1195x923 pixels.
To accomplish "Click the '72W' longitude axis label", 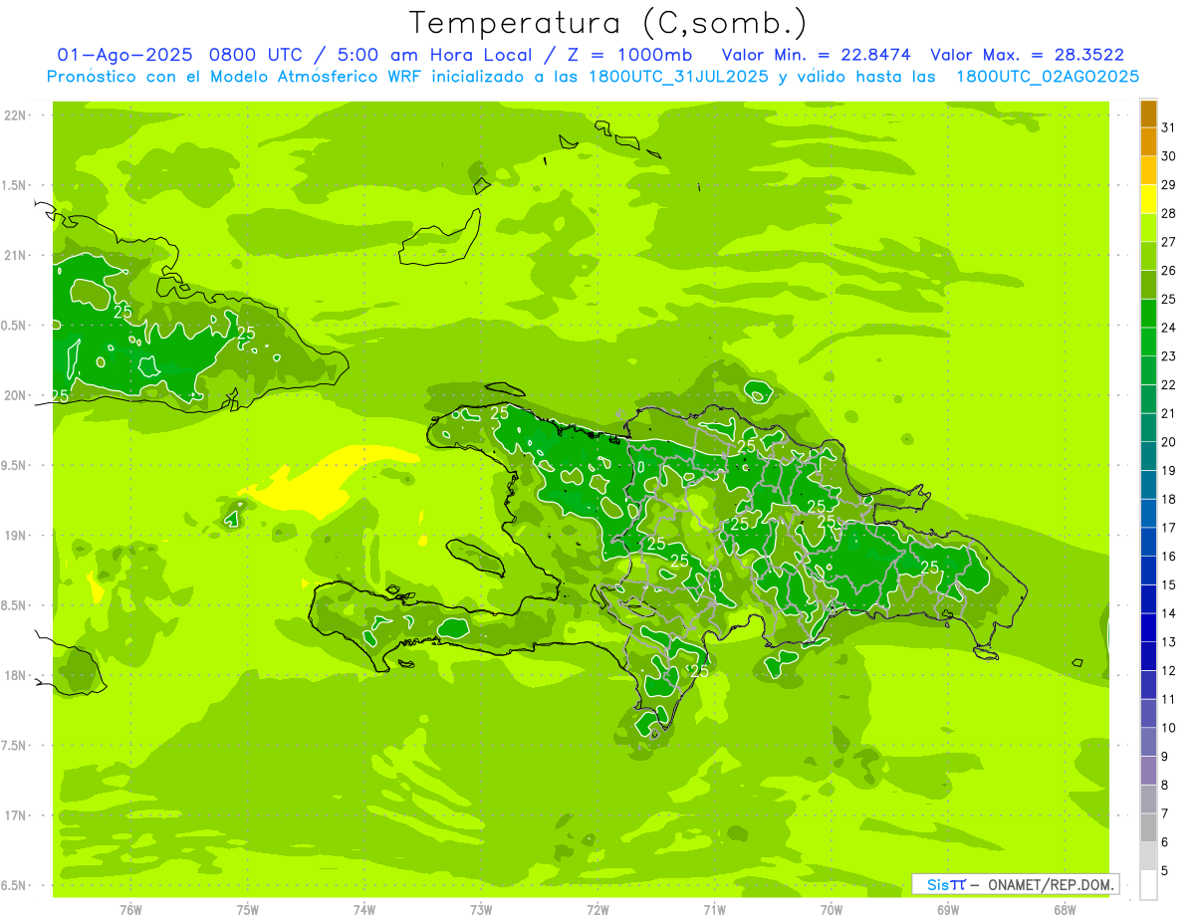I will click(597, 910).
